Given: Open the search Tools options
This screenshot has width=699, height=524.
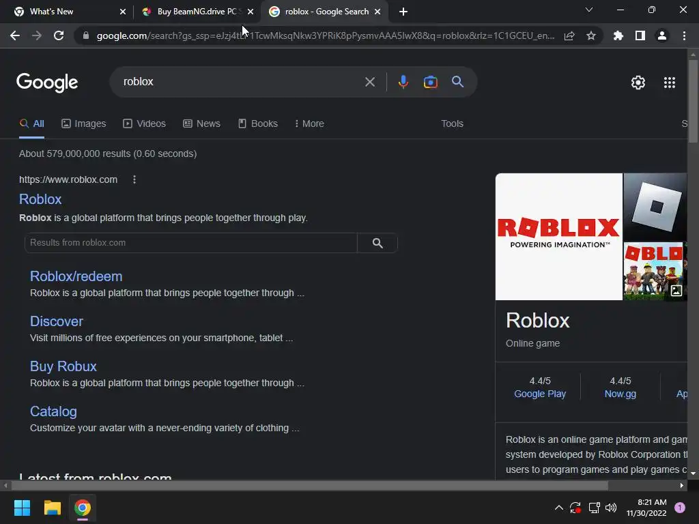Looking at the screenshot, I should coord(452,123).
